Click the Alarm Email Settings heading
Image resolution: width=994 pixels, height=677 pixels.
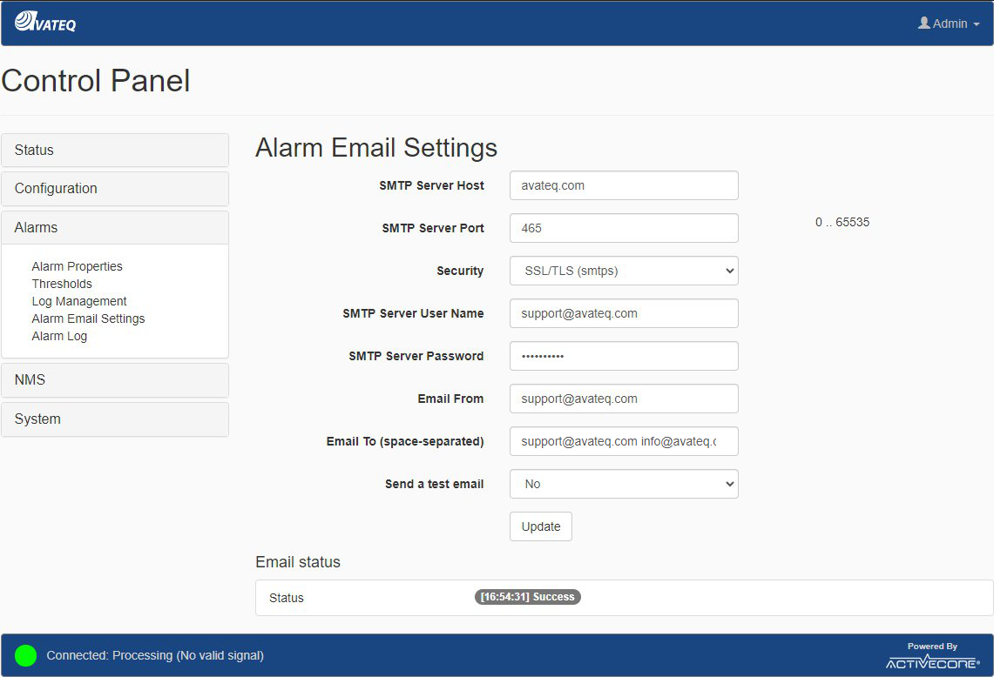coord(376,148)
